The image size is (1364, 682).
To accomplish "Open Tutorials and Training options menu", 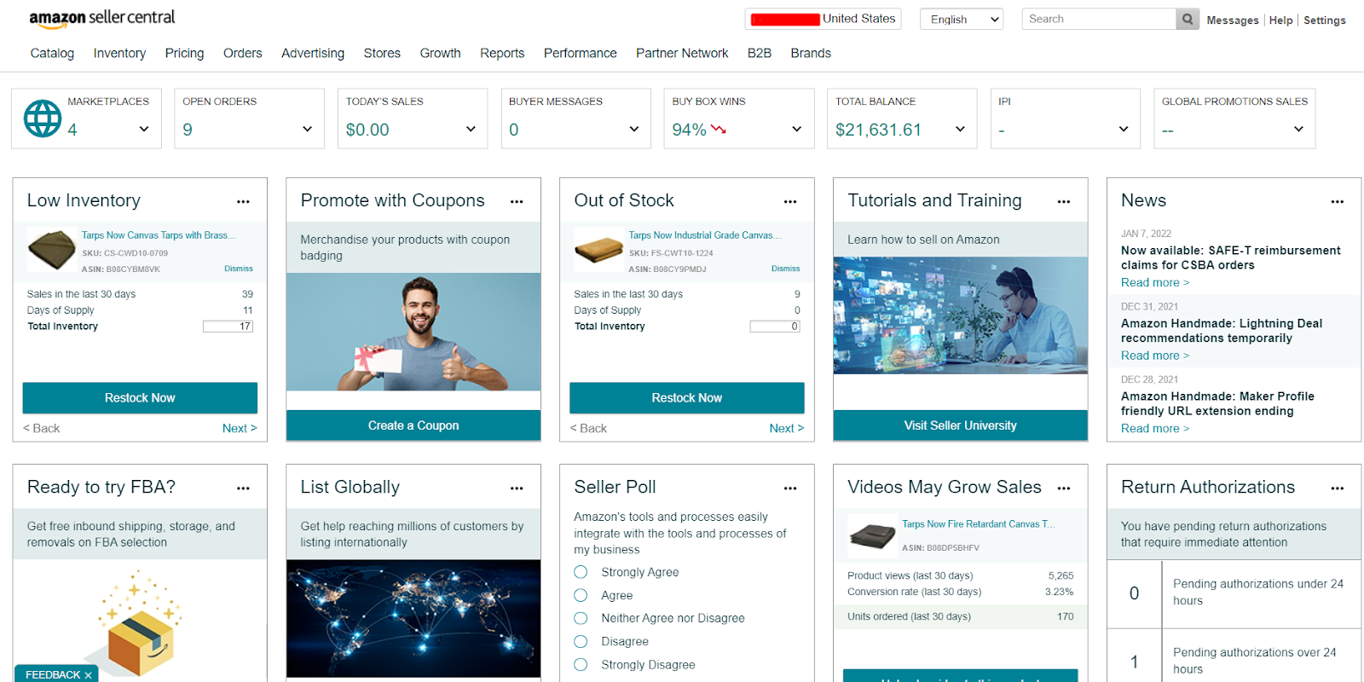I will point(1064,202).
